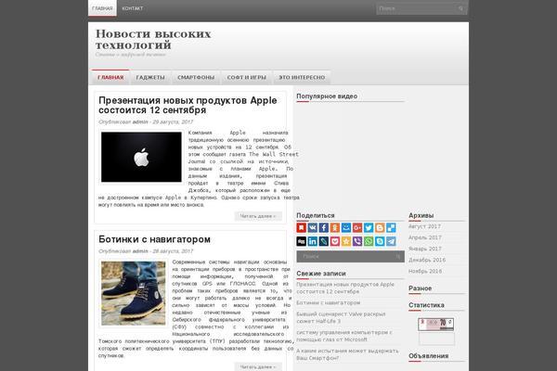Open the blue boots article thumbnail
Viewport: 557px width, 371px height.
pos(133,293)
